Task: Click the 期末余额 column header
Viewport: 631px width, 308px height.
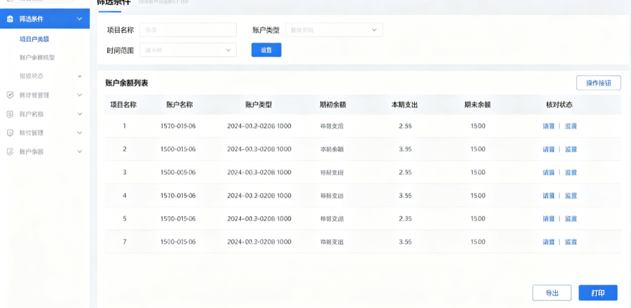Action: click(477, 105)
